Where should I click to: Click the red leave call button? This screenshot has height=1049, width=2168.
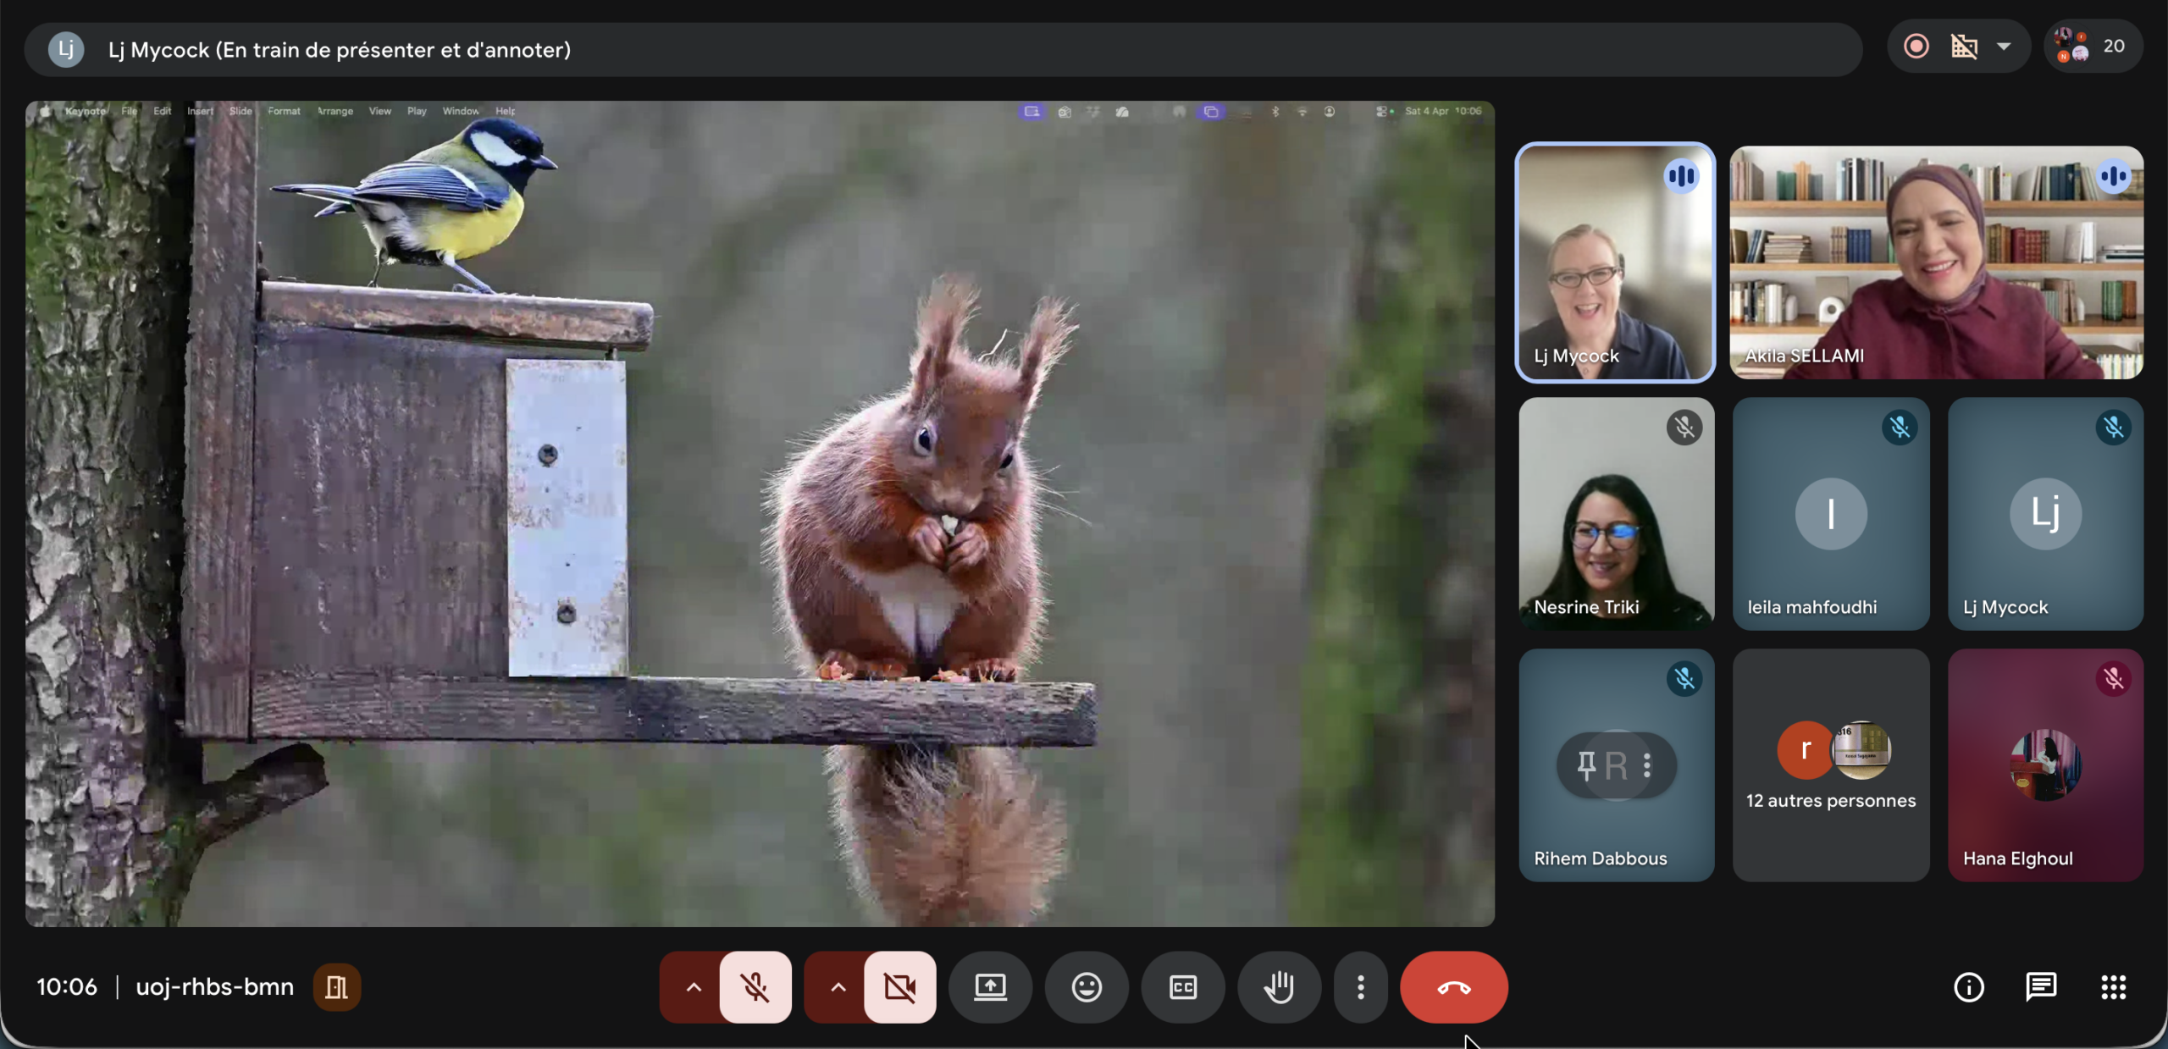coord(1453,987)
